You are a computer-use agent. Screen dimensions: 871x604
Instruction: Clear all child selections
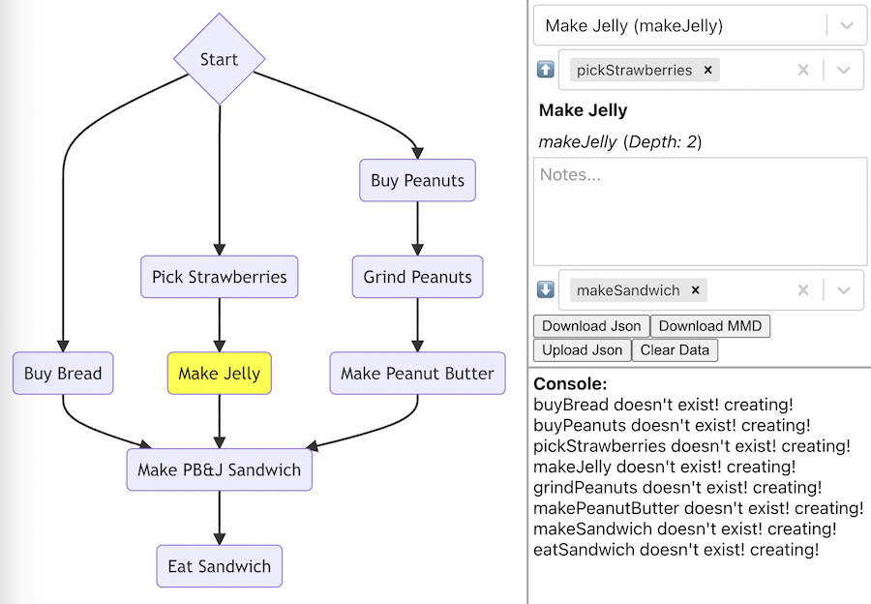802,290
